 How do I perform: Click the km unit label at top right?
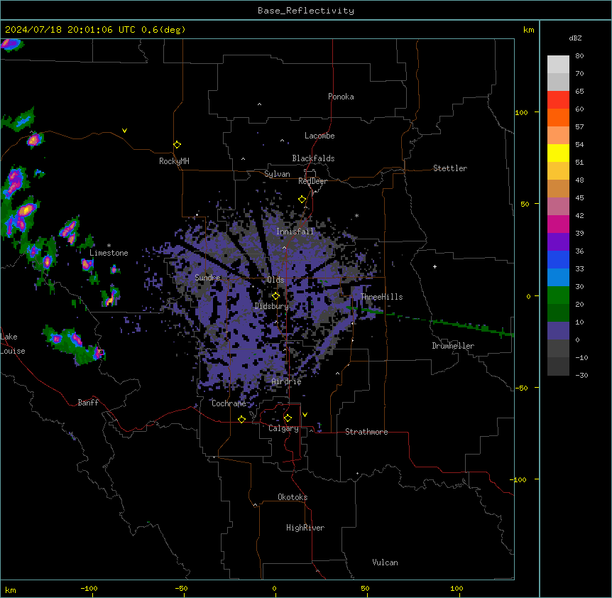coord(528,30)
